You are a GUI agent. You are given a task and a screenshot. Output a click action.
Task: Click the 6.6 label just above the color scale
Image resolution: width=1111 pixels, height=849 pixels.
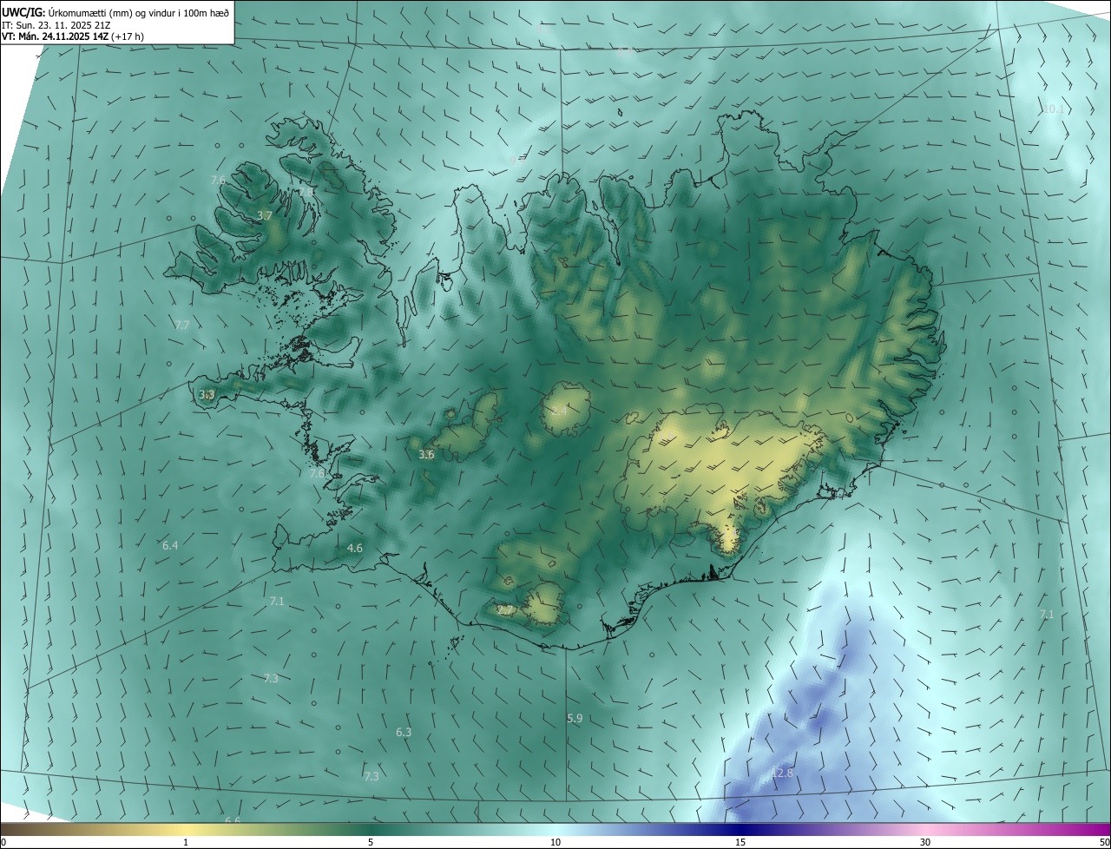click(x=233, y=820)
